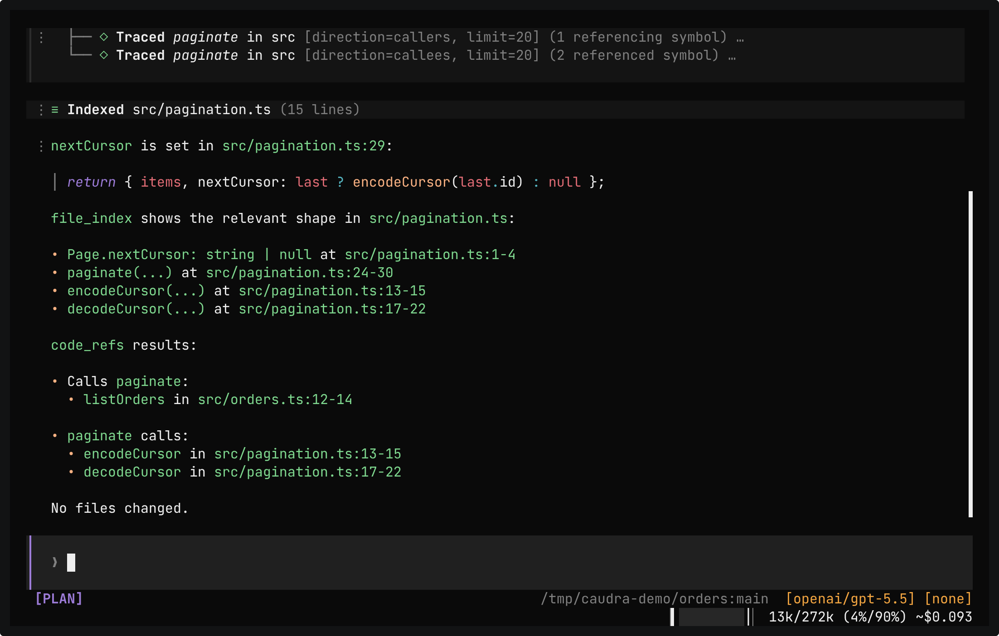Image resolution: width=999 pixels, height=636 pixels.
Task: Click 'decodeCursor' under paginate calls
Action: pyautogui.click(x=132, y=472)
